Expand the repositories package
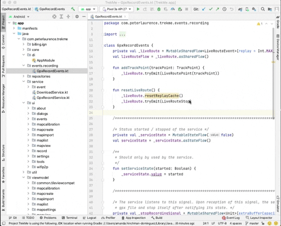 coord(23,76)
